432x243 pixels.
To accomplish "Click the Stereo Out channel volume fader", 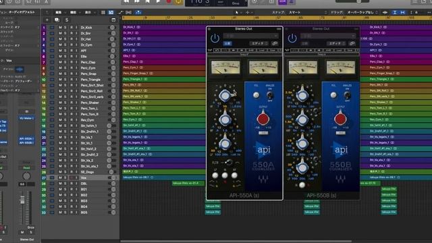I will point(22,200).
